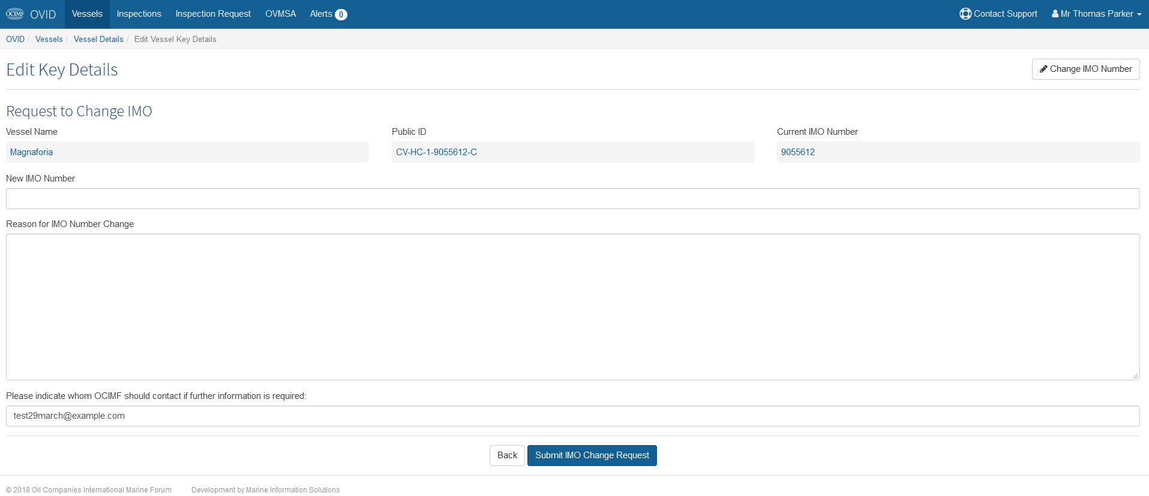Click the Contact Support lifebuoy icon
The image size is (1149, 496).
(965, 14)
